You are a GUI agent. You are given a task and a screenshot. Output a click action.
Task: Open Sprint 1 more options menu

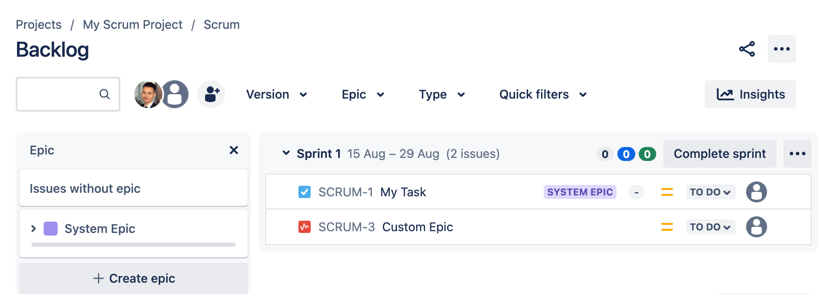(797, 154)
